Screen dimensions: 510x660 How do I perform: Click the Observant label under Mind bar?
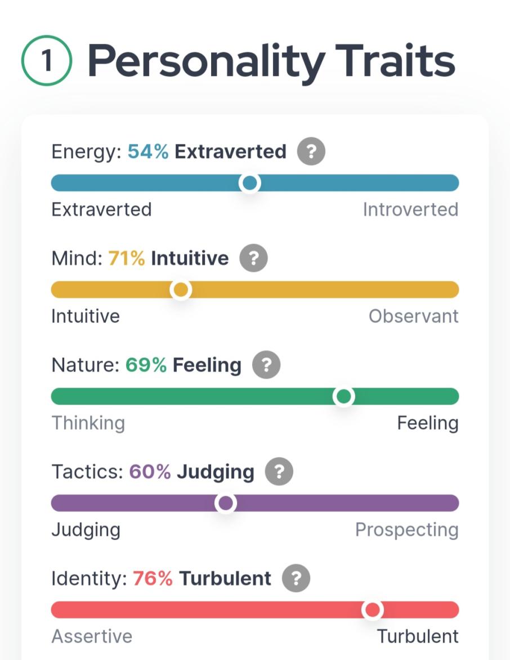pyautogui.click(x=414, y=316)
